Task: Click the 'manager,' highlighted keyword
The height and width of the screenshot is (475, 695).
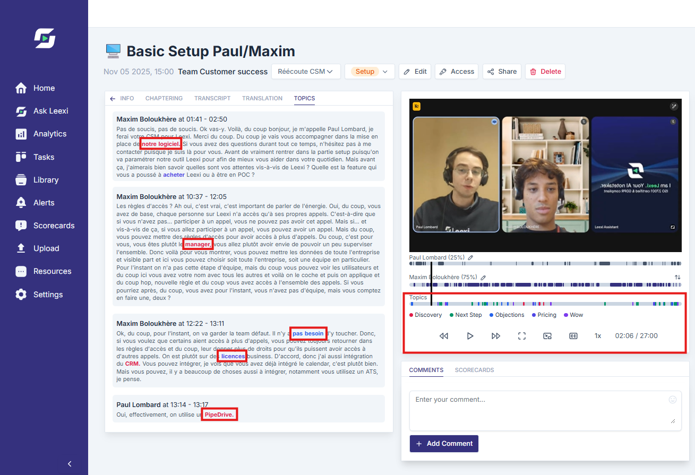Action: (x=198, y=244)
